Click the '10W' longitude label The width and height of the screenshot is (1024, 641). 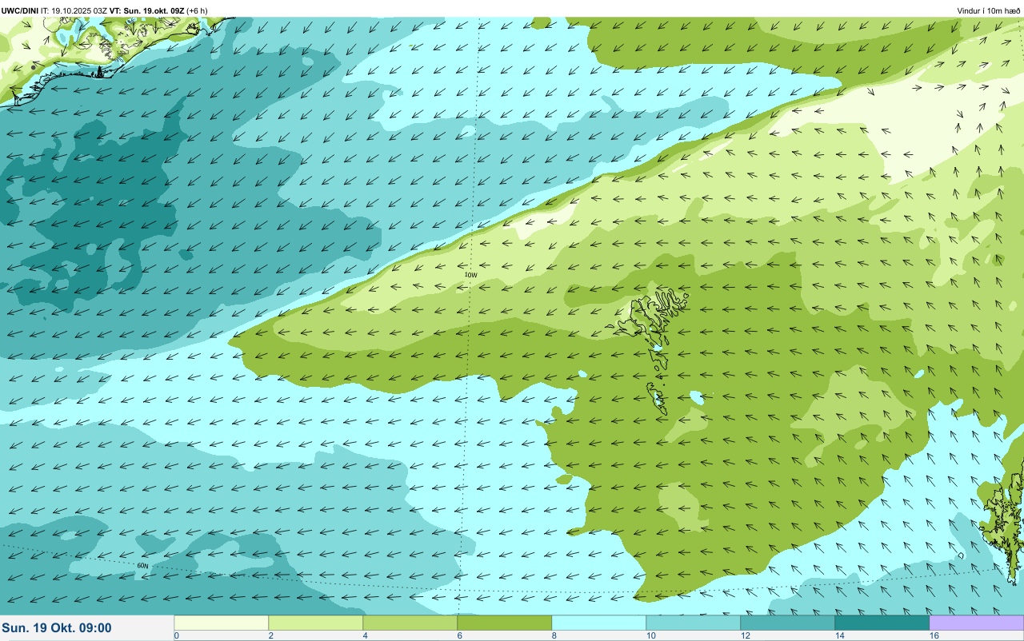pyautogui.click(x=471, y=275)
